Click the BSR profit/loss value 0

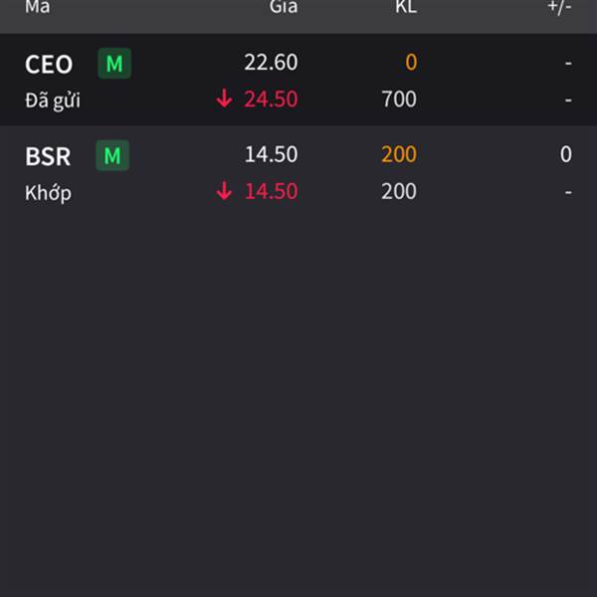click(x=565, y=154)
